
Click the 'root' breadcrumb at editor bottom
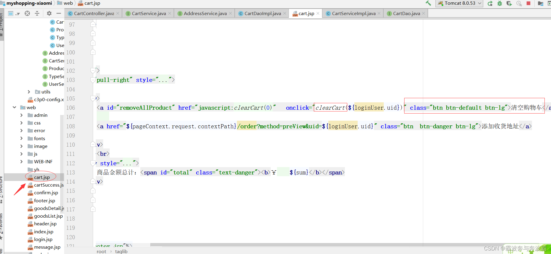pos(101,251)
